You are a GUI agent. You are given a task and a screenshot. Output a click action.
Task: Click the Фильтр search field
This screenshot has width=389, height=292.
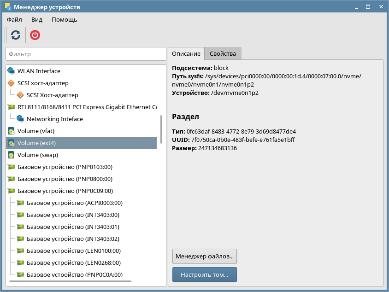coord(86,54)
